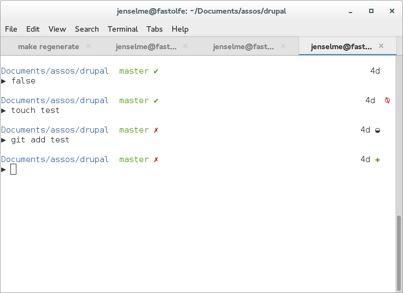Minimize the terminal window
Screen dimensions: 403x293
point(351,11)
